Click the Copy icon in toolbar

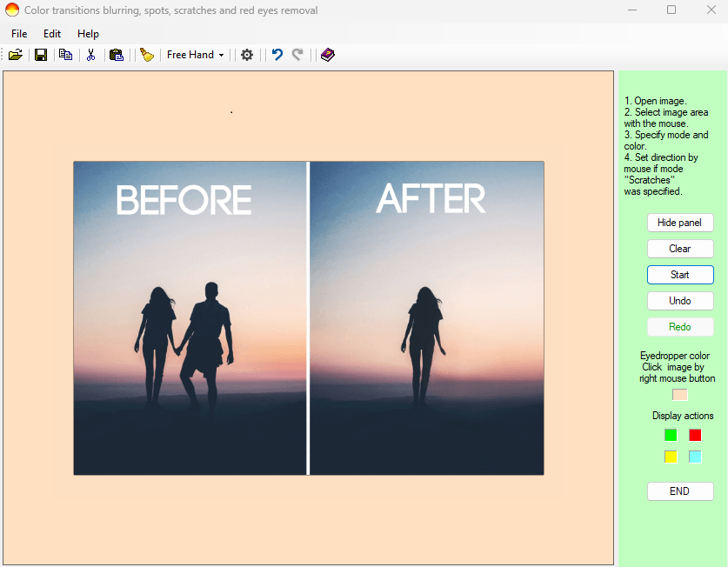(66, 55)
